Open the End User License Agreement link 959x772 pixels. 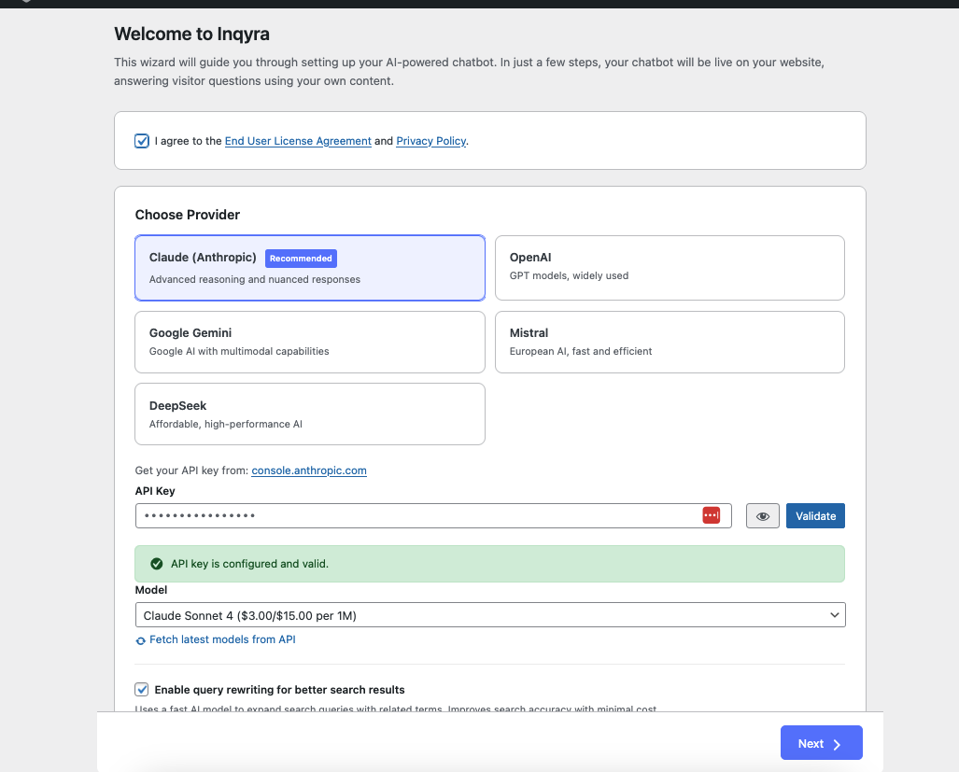coord(297,140)
